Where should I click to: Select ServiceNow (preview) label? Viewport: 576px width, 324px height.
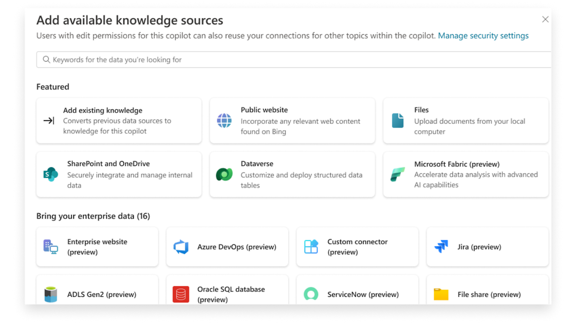(363, 294)
